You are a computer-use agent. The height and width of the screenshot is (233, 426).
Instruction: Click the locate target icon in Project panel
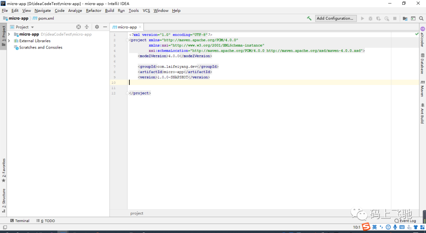click(x=78, y=27)
